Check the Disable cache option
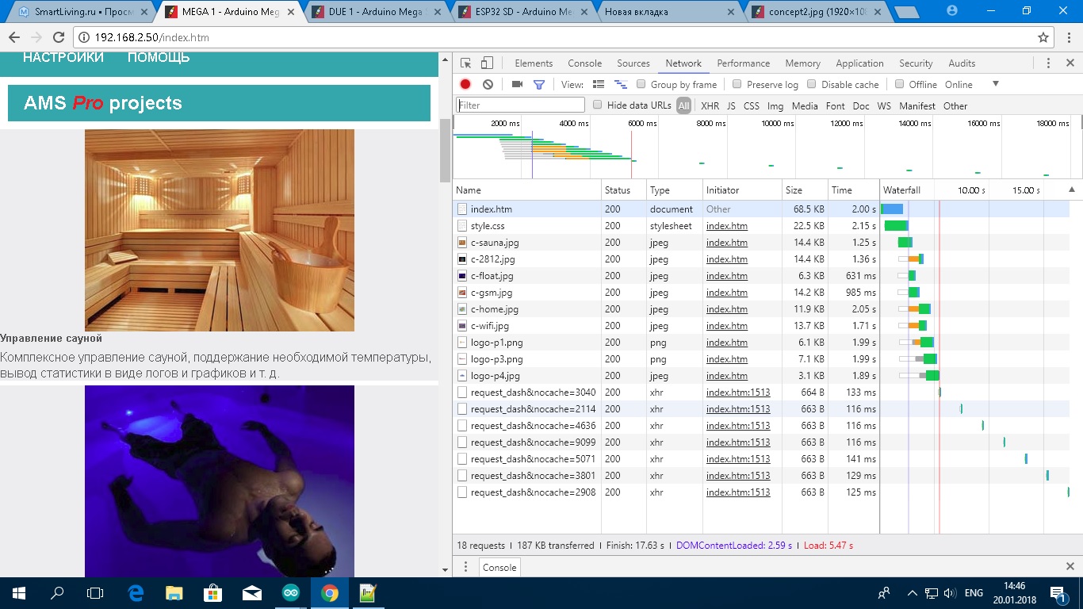The width and height of the screenshot is (1083, 609). tap(812, 85)
